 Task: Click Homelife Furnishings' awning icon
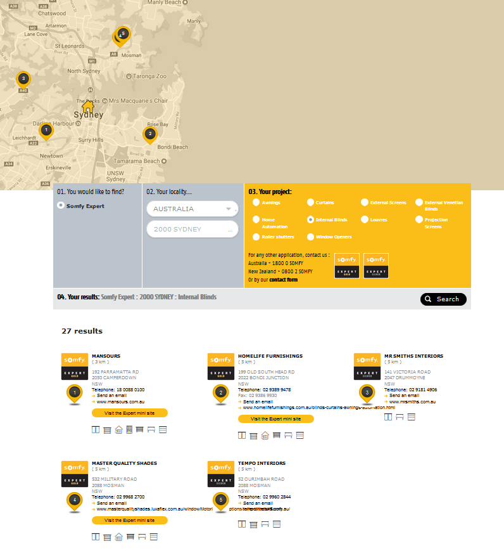[288, 436]
